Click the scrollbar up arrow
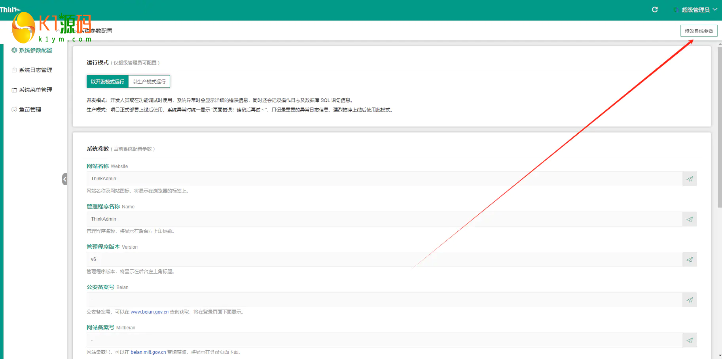The image size is (722, 359). [x=720, y=43]
